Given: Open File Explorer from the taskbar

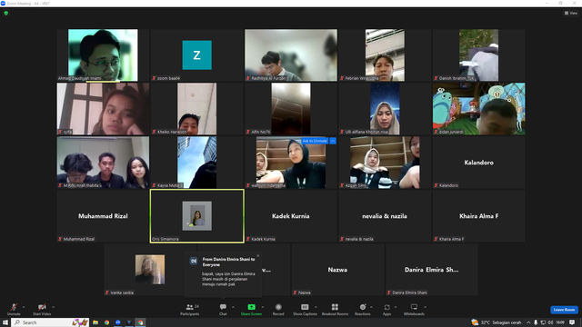Looking at the screenshot, I should tap(95, 322).
